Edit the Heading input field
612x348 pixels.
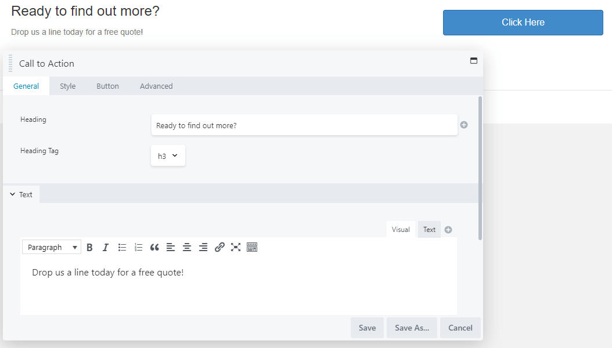pos(304,125)
